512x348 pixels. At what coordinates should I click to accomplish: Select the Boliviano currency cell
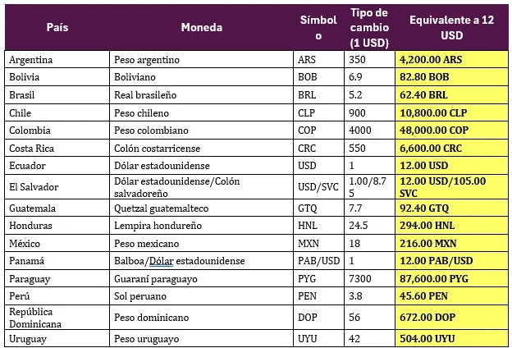[138, 77]
